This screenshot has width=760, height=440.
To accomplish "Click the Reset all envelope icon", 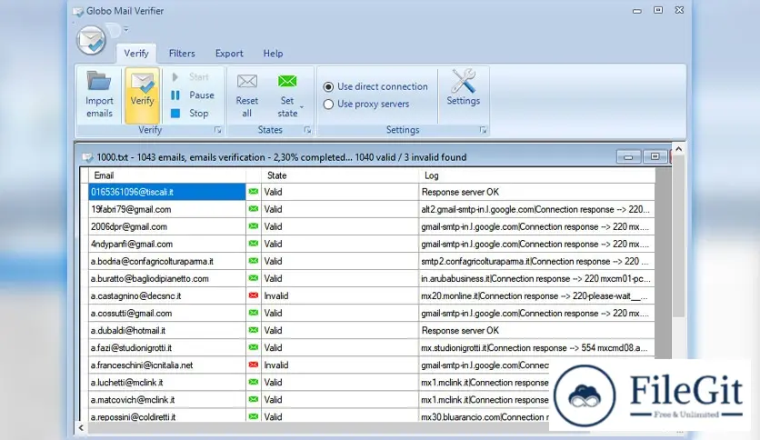I will pos(246,82).
